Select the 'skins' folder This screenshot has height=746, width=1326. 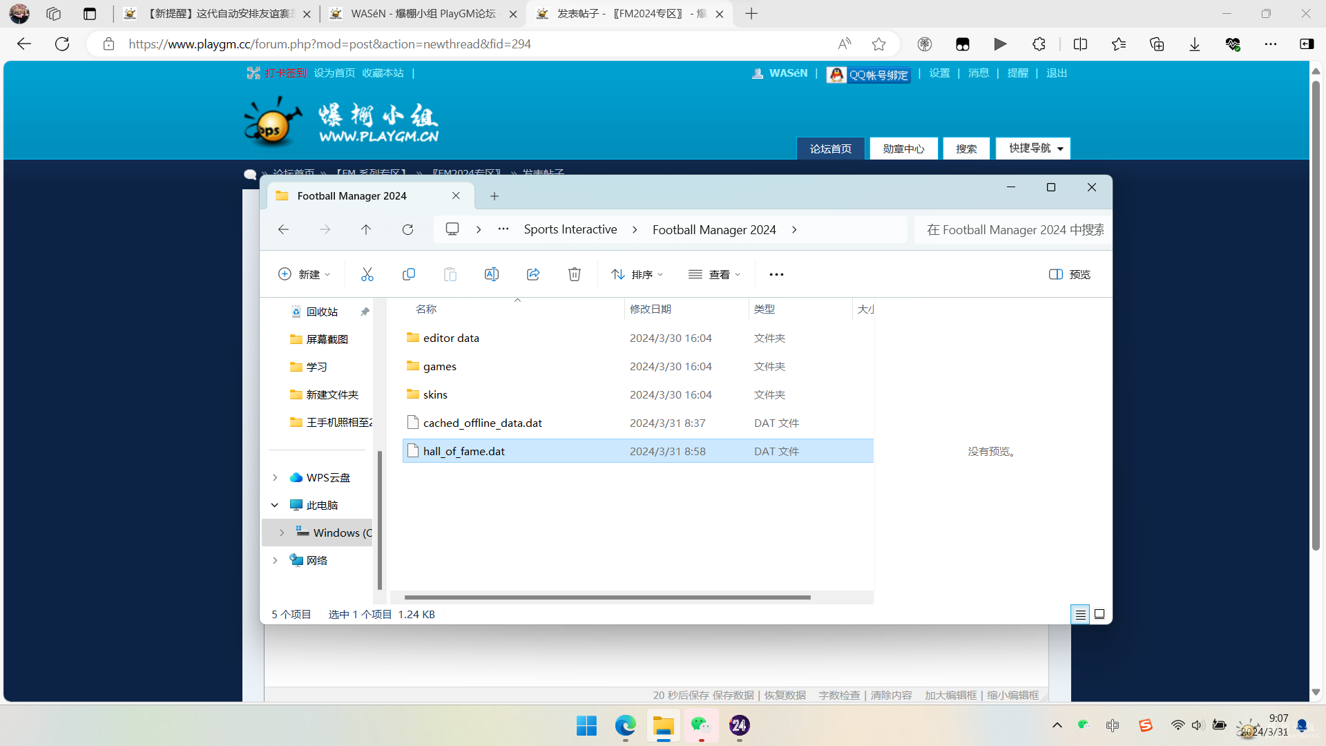(637, 394)
